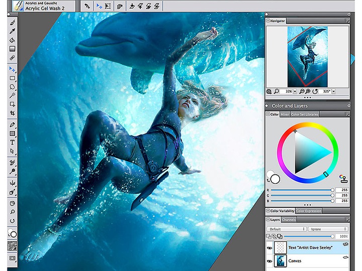Click the last arrange-layer icon in property bar
The image size is (362, 271).
[157, 6]
